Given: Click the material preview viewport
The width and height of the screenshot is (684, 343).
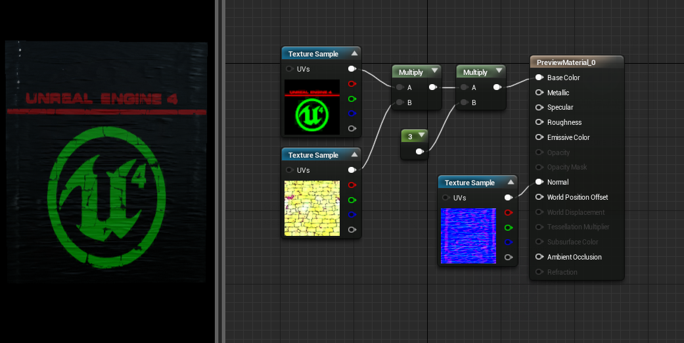Looking at the screenshot, I should tap(107, 171).
